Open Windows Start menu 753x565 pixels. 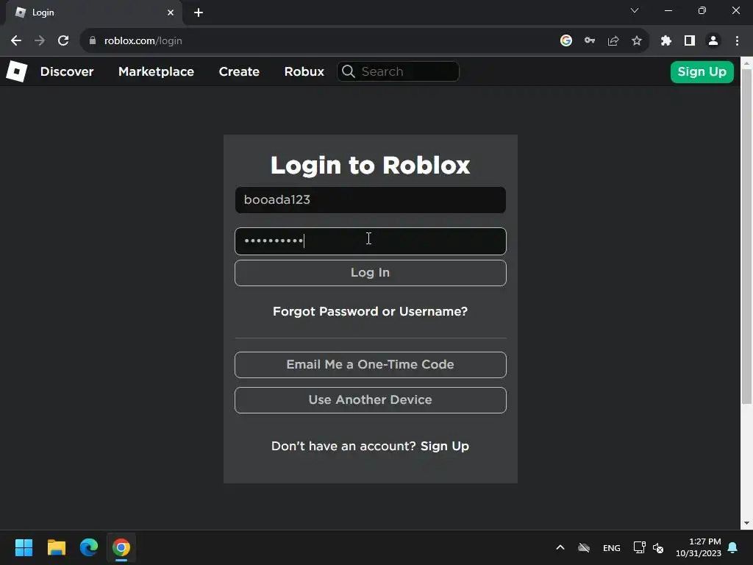coord(24,547)
